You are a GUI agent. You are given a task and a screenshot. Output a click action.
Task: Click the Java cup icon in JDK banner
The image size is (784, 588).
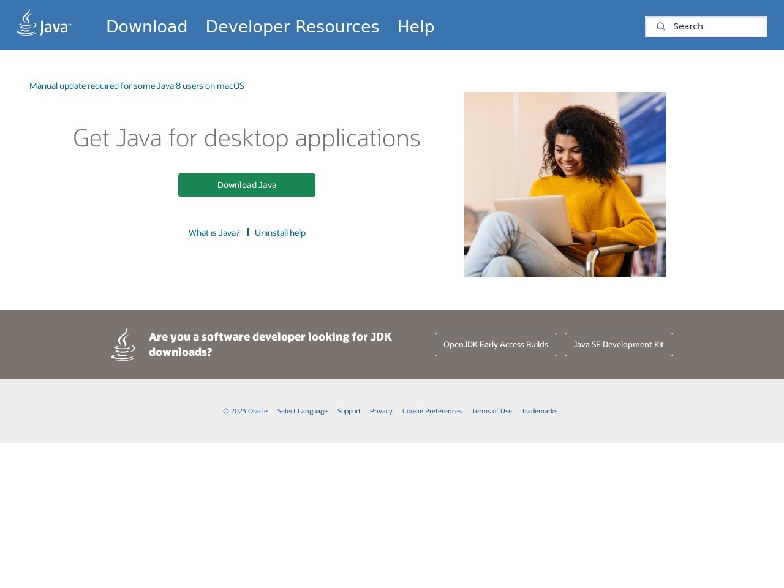(123, 344)
